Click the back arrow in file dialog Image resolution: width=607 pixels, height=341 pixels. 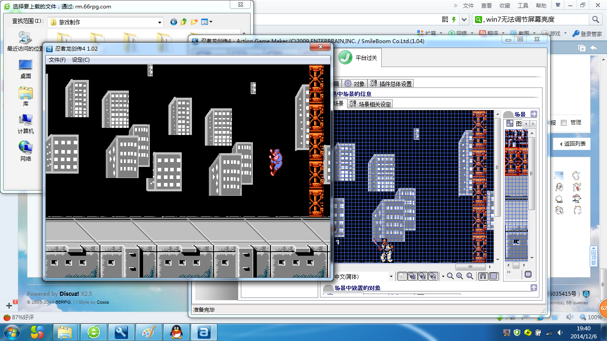click(x=174, y=22)
